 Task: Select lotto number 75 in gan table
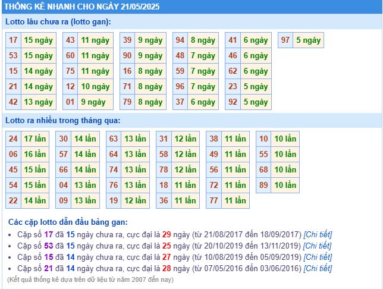70,71
